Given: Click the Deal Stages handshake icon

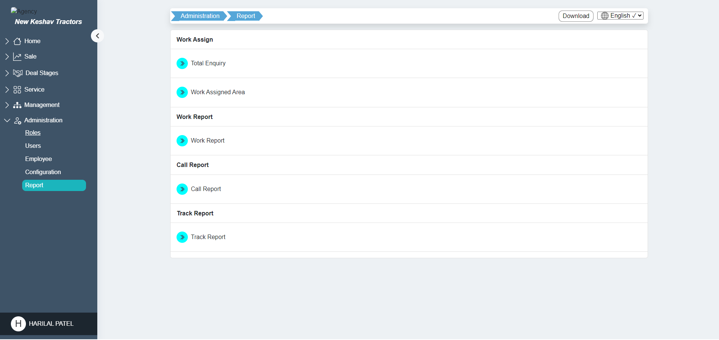Looking at the screenshot, I should 18,73.
